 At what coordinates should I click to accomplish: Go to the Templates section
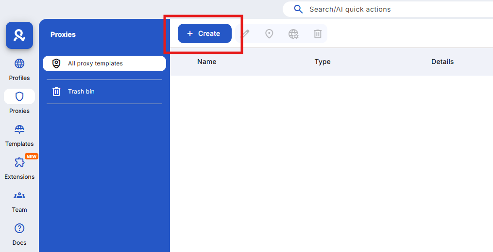pos(19,130)
